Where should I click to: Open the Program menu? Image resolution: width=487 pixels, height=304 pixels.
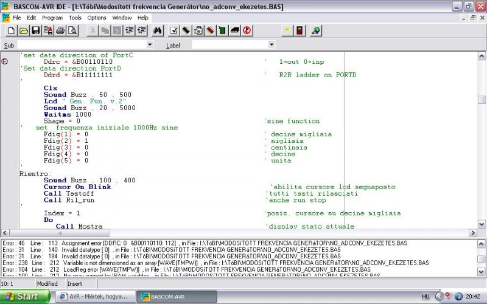coord(52,18)
